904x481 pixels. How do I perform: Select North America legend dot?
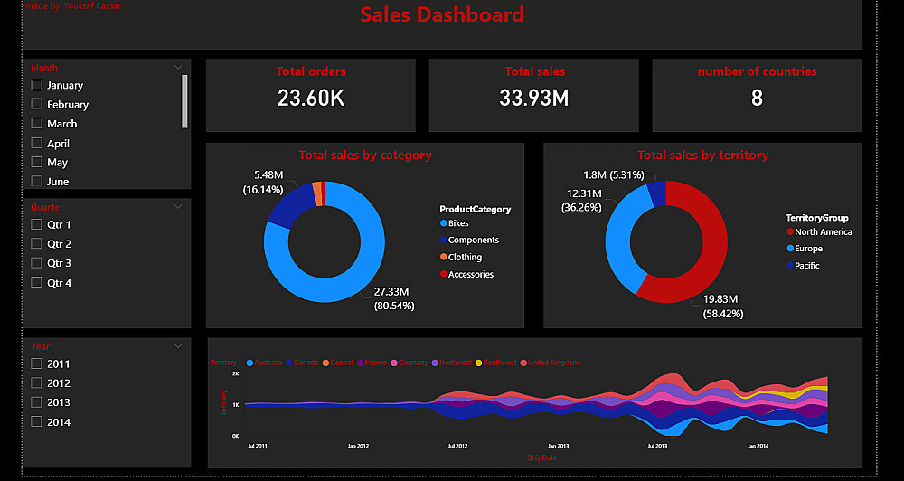point(790,231)
